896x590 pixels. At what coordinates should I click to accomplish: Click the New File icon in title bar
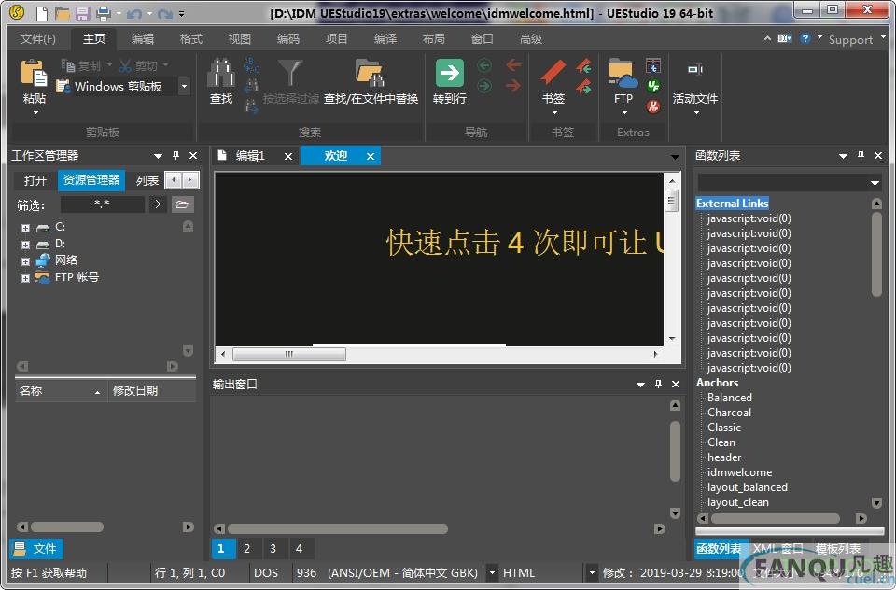point(42,12)
